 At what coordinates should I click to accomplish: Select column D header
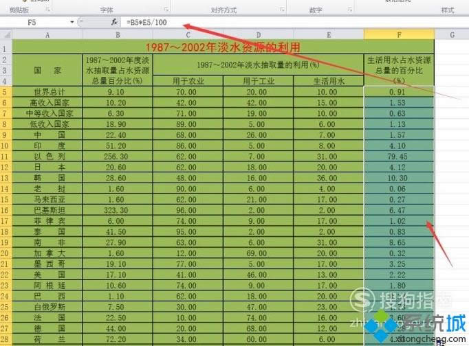tap(258, 34)
